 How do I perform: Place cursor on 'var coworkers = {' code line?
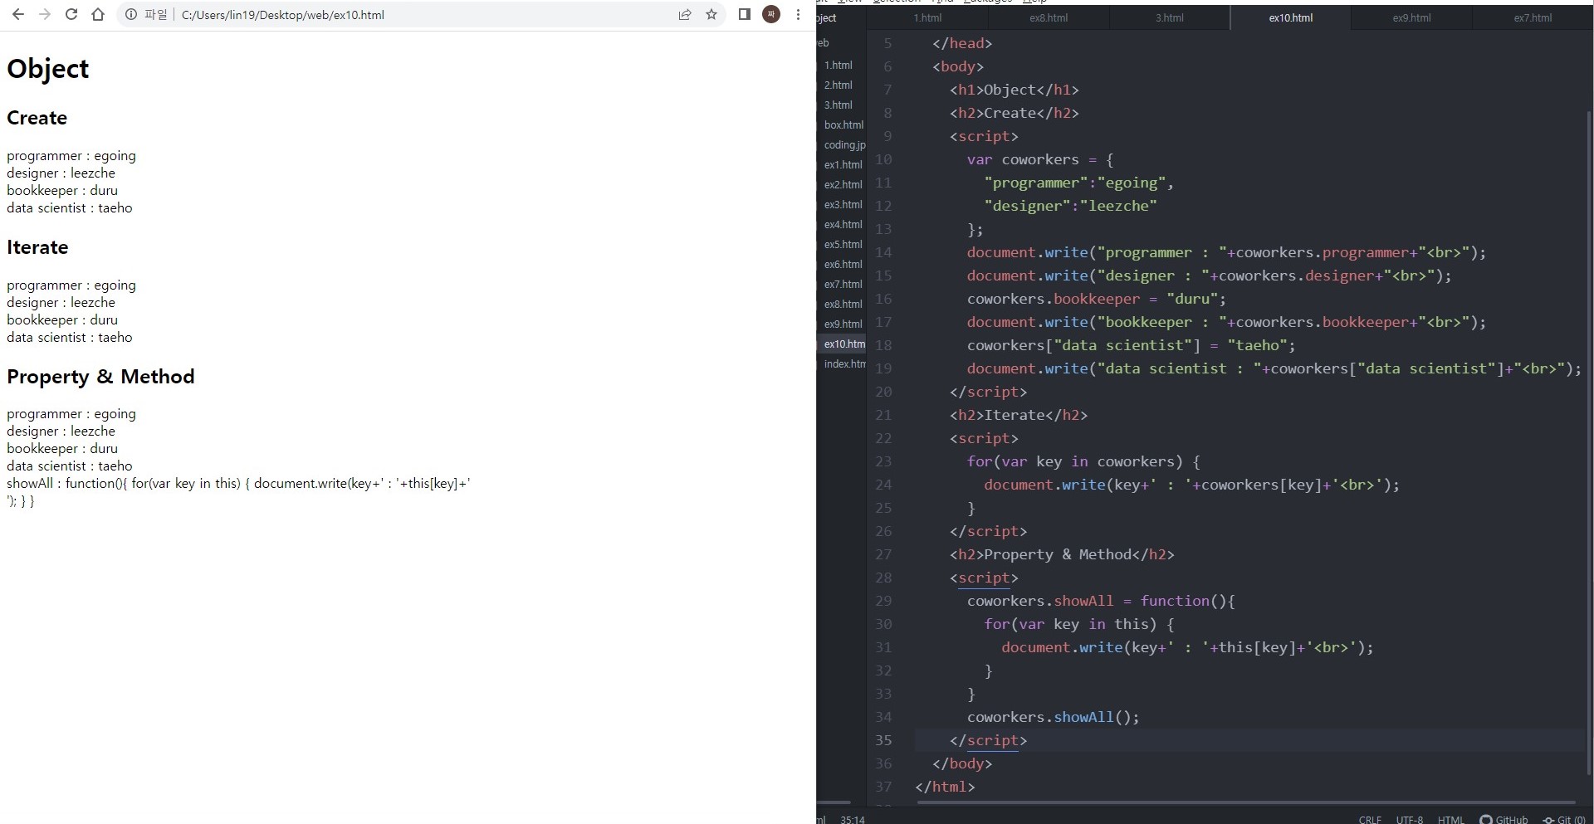coord(1039,159)
